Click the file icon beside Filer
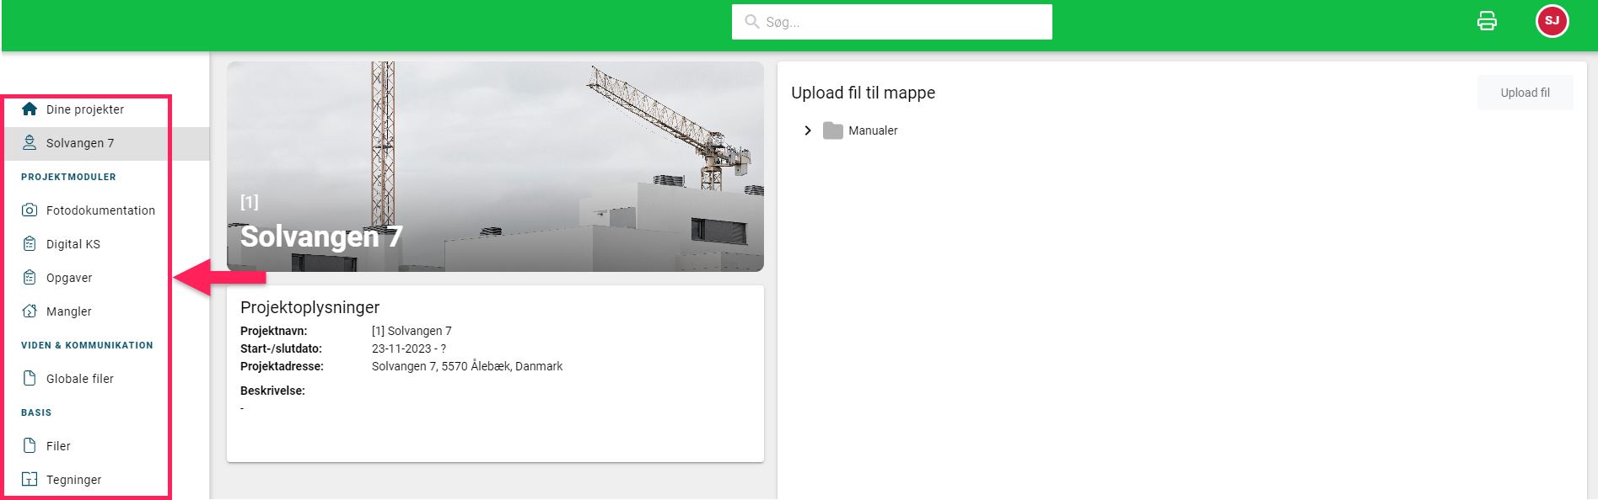The width and height of the screenshot is (1598, 500). tap(30, 445)
